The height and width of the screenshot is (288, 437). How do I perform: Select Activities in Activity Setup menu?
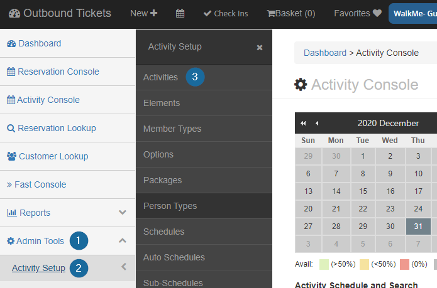(204, 77)
